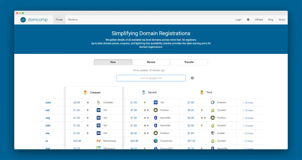Image resolution: width=302 pixels, height=160 pixels.
Task: Click the NameSilo logo in .info row
Action: coord(156,125)
